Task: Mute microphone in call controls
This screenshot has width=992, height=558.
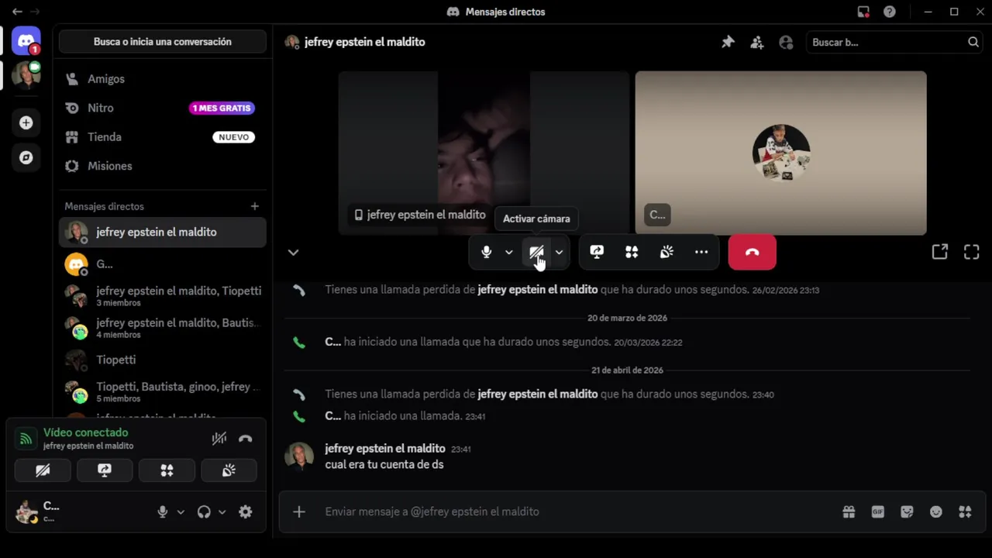Action: tap(486, 252)
